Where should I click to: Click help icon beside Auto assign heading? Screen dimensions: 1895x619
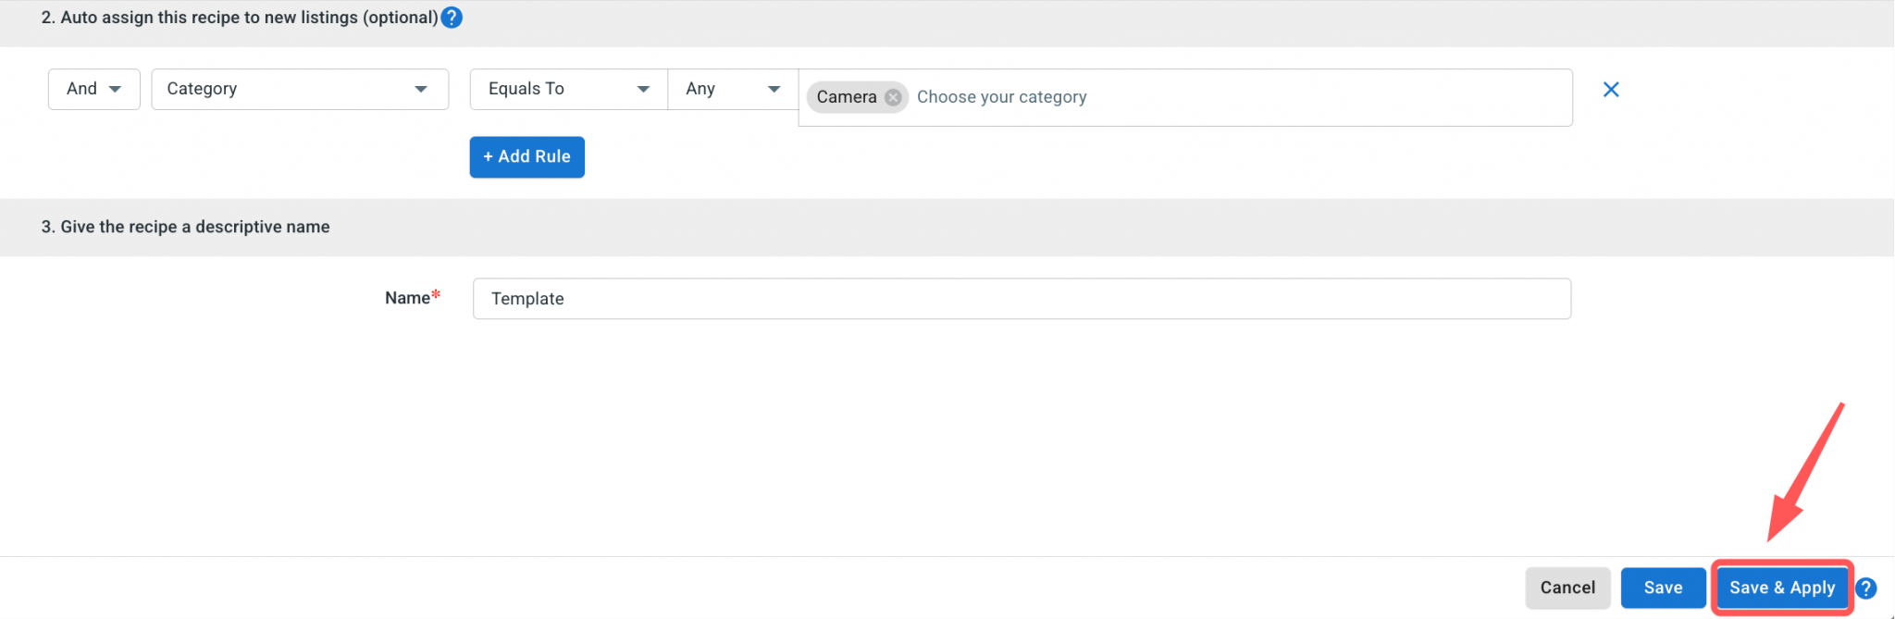tap(452, 18)
